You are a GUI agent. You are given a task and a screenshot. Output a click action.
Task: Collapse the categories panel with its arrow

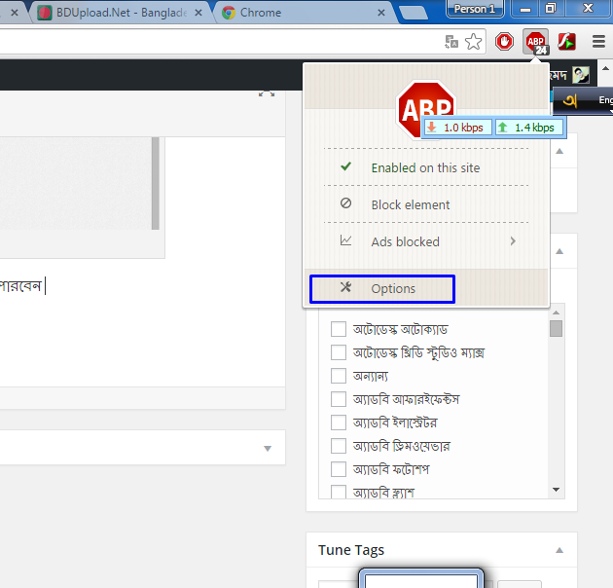(559, 251)
